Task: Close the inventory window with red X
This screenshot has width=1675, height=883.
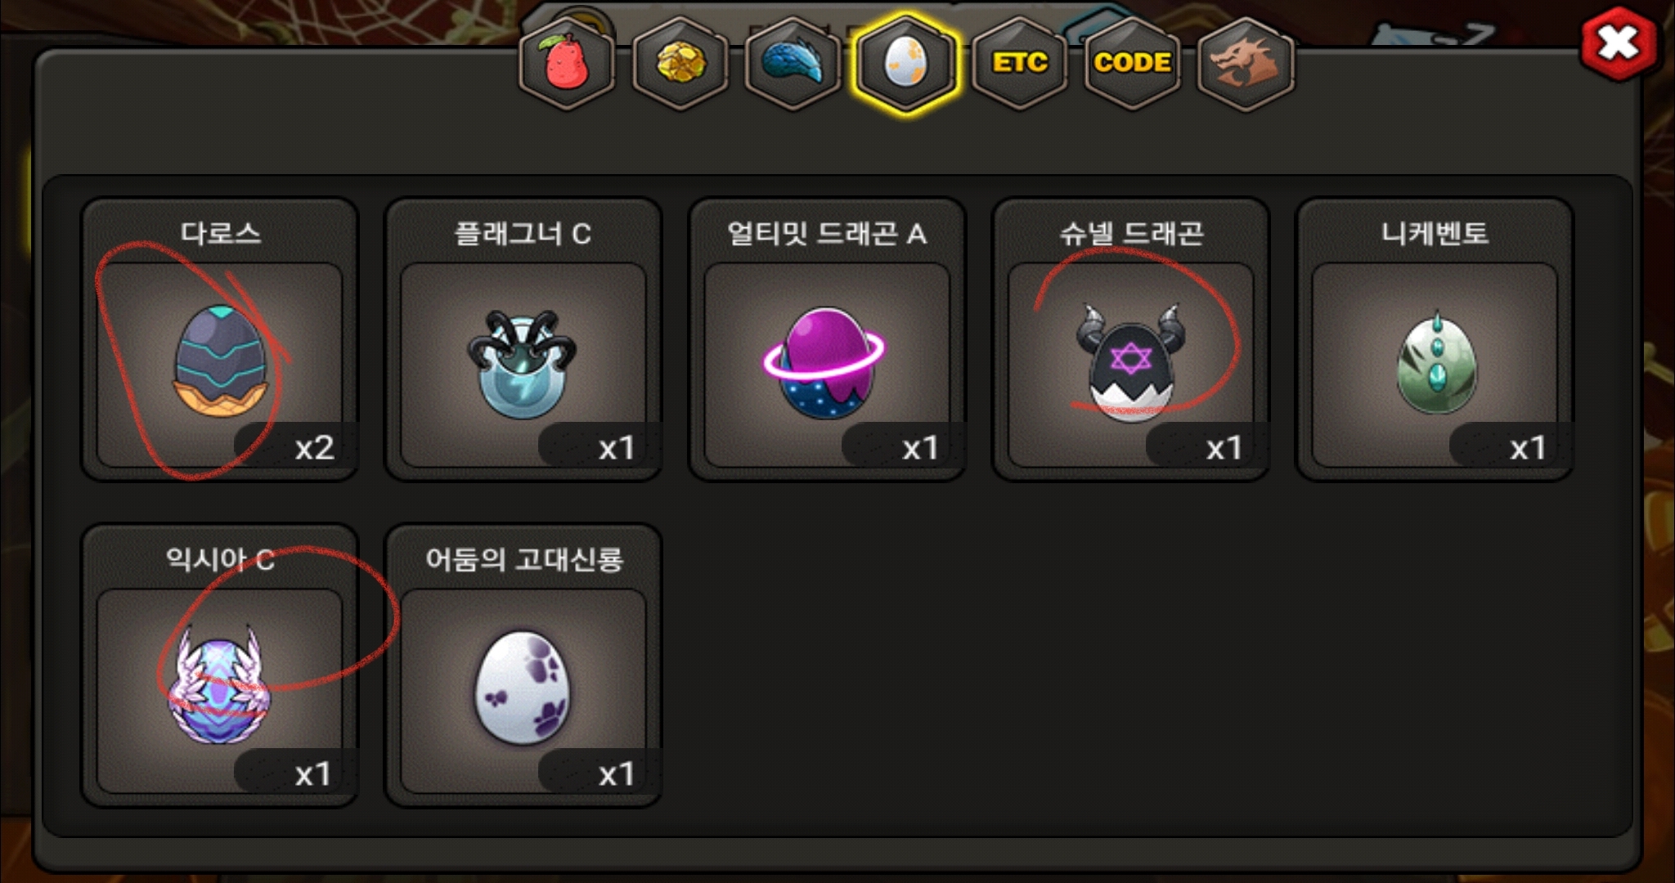Action: tap(1619, 43)
